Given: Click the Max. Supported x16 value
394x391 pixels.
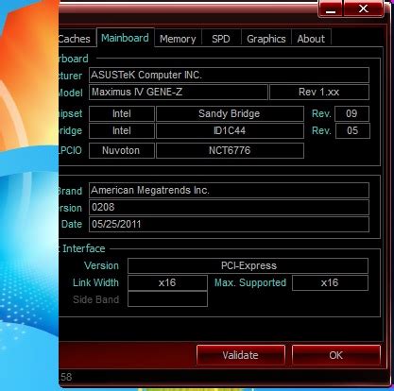Looking at the screenshot, I should [330, 282].
